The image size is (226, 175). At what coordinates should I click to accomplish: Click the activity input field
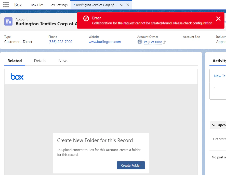coord(220,91)
